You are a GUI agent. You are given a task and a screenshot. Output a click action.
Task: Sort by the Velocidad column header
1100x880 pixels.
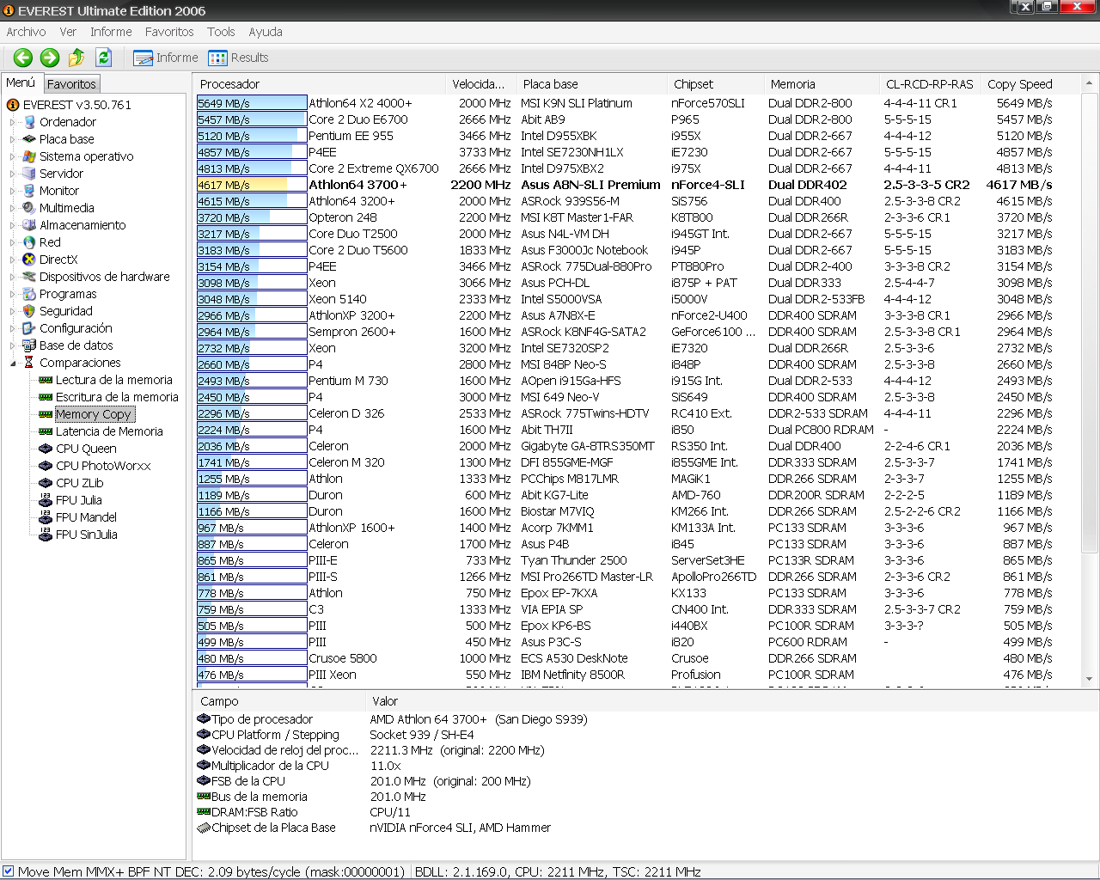(480, 84)
